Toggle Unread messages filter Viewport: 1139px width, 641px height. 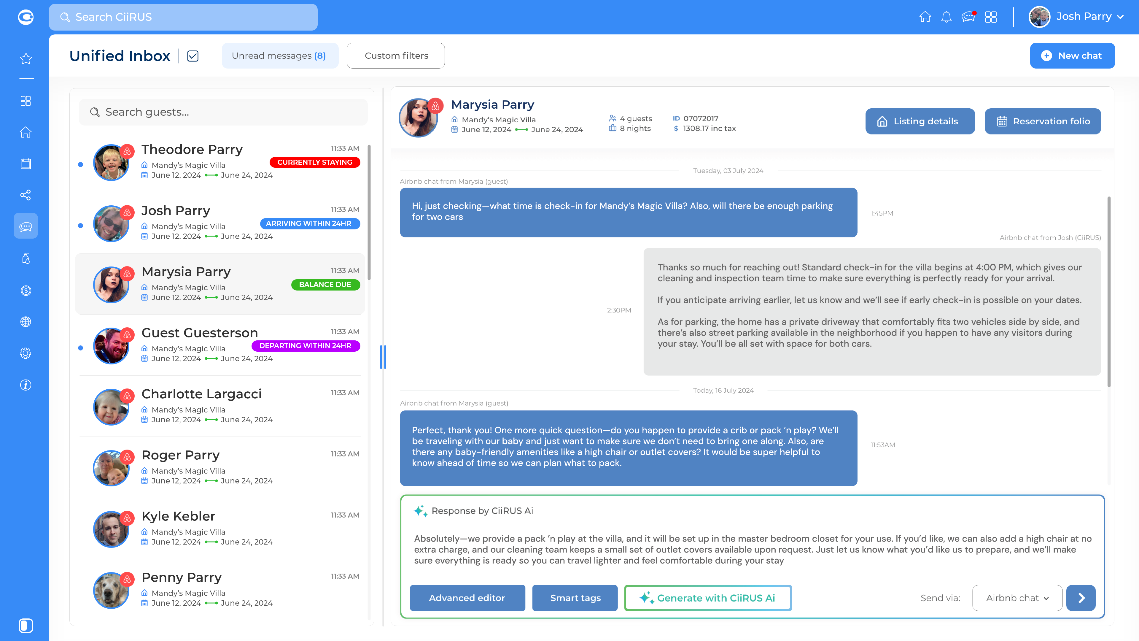click(279, 56)
